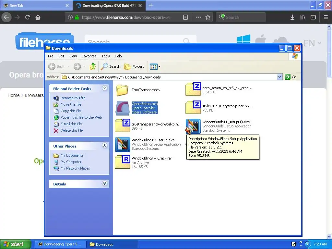Go back in Firefox browser

(6, 17)
